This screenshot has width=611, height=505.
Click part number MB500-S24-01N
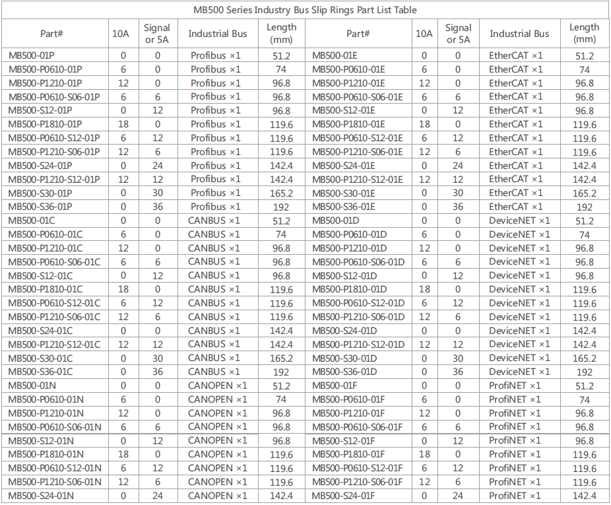(x=41, y=495)
